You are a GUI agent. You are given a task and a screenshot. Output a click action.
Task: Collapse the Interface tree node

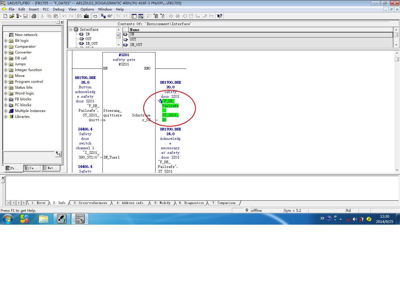click(x=71, y=30)
